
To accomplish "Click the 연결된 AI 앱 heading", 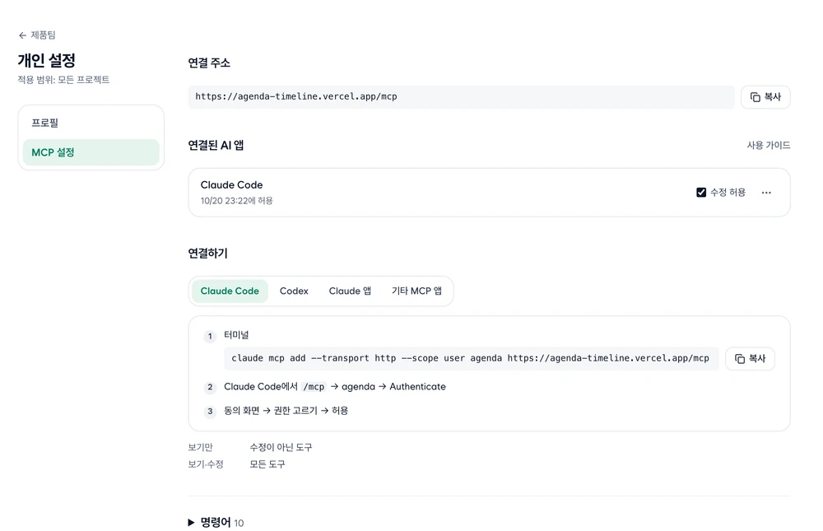I will [216, 145].
